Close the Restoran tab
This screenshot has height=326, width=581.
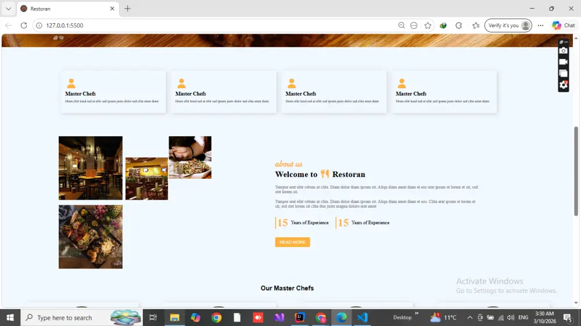coord(112,9)
